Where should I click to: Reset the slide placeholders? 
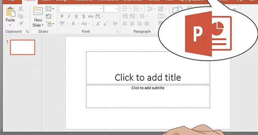pyautogui.click(x=49, y=16)
